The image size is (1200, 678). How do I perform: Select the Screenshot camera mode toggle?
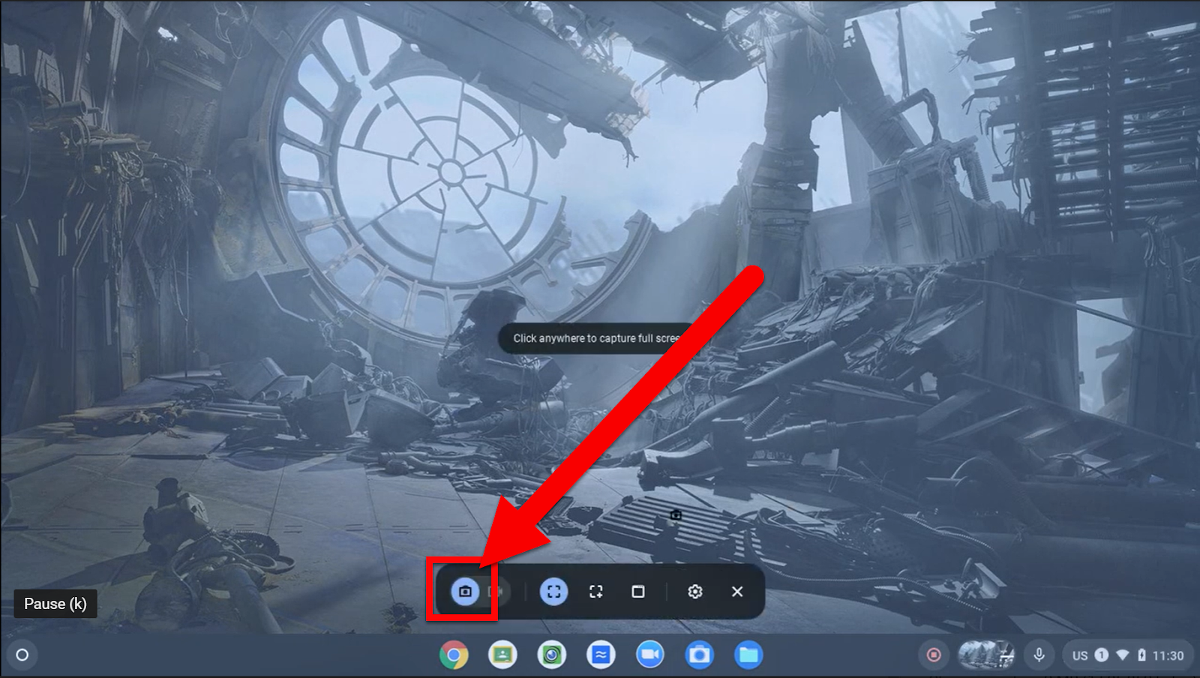coord(465,592)
